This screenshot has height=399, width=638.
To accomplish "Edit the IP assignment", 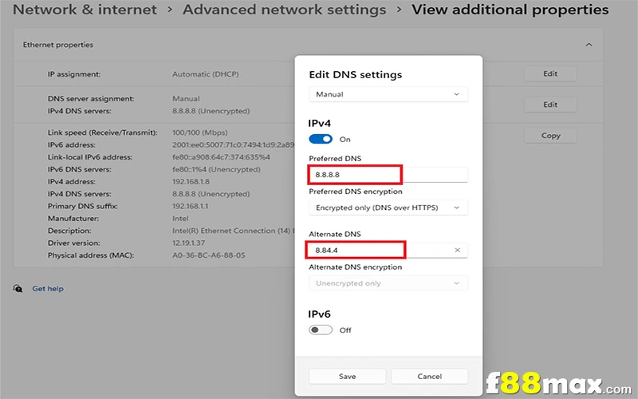I will (550, 73).
